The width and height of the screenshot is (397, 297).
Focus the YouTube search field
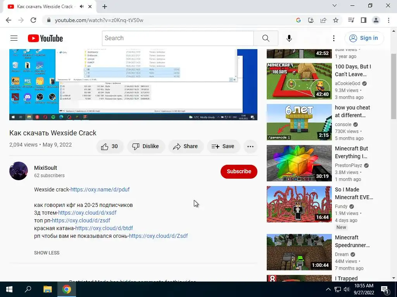(178, 38)
